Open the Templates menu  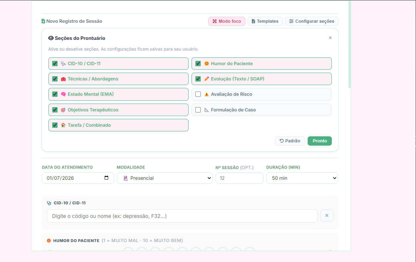265,21
